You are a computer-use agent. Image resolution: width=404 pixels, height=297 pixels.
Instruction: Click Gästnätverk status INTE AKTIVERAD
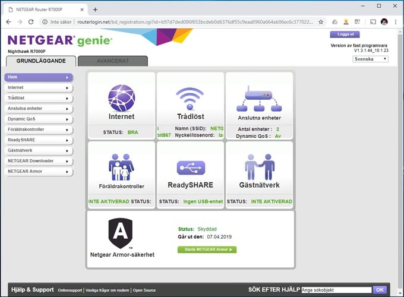point(272,201)
